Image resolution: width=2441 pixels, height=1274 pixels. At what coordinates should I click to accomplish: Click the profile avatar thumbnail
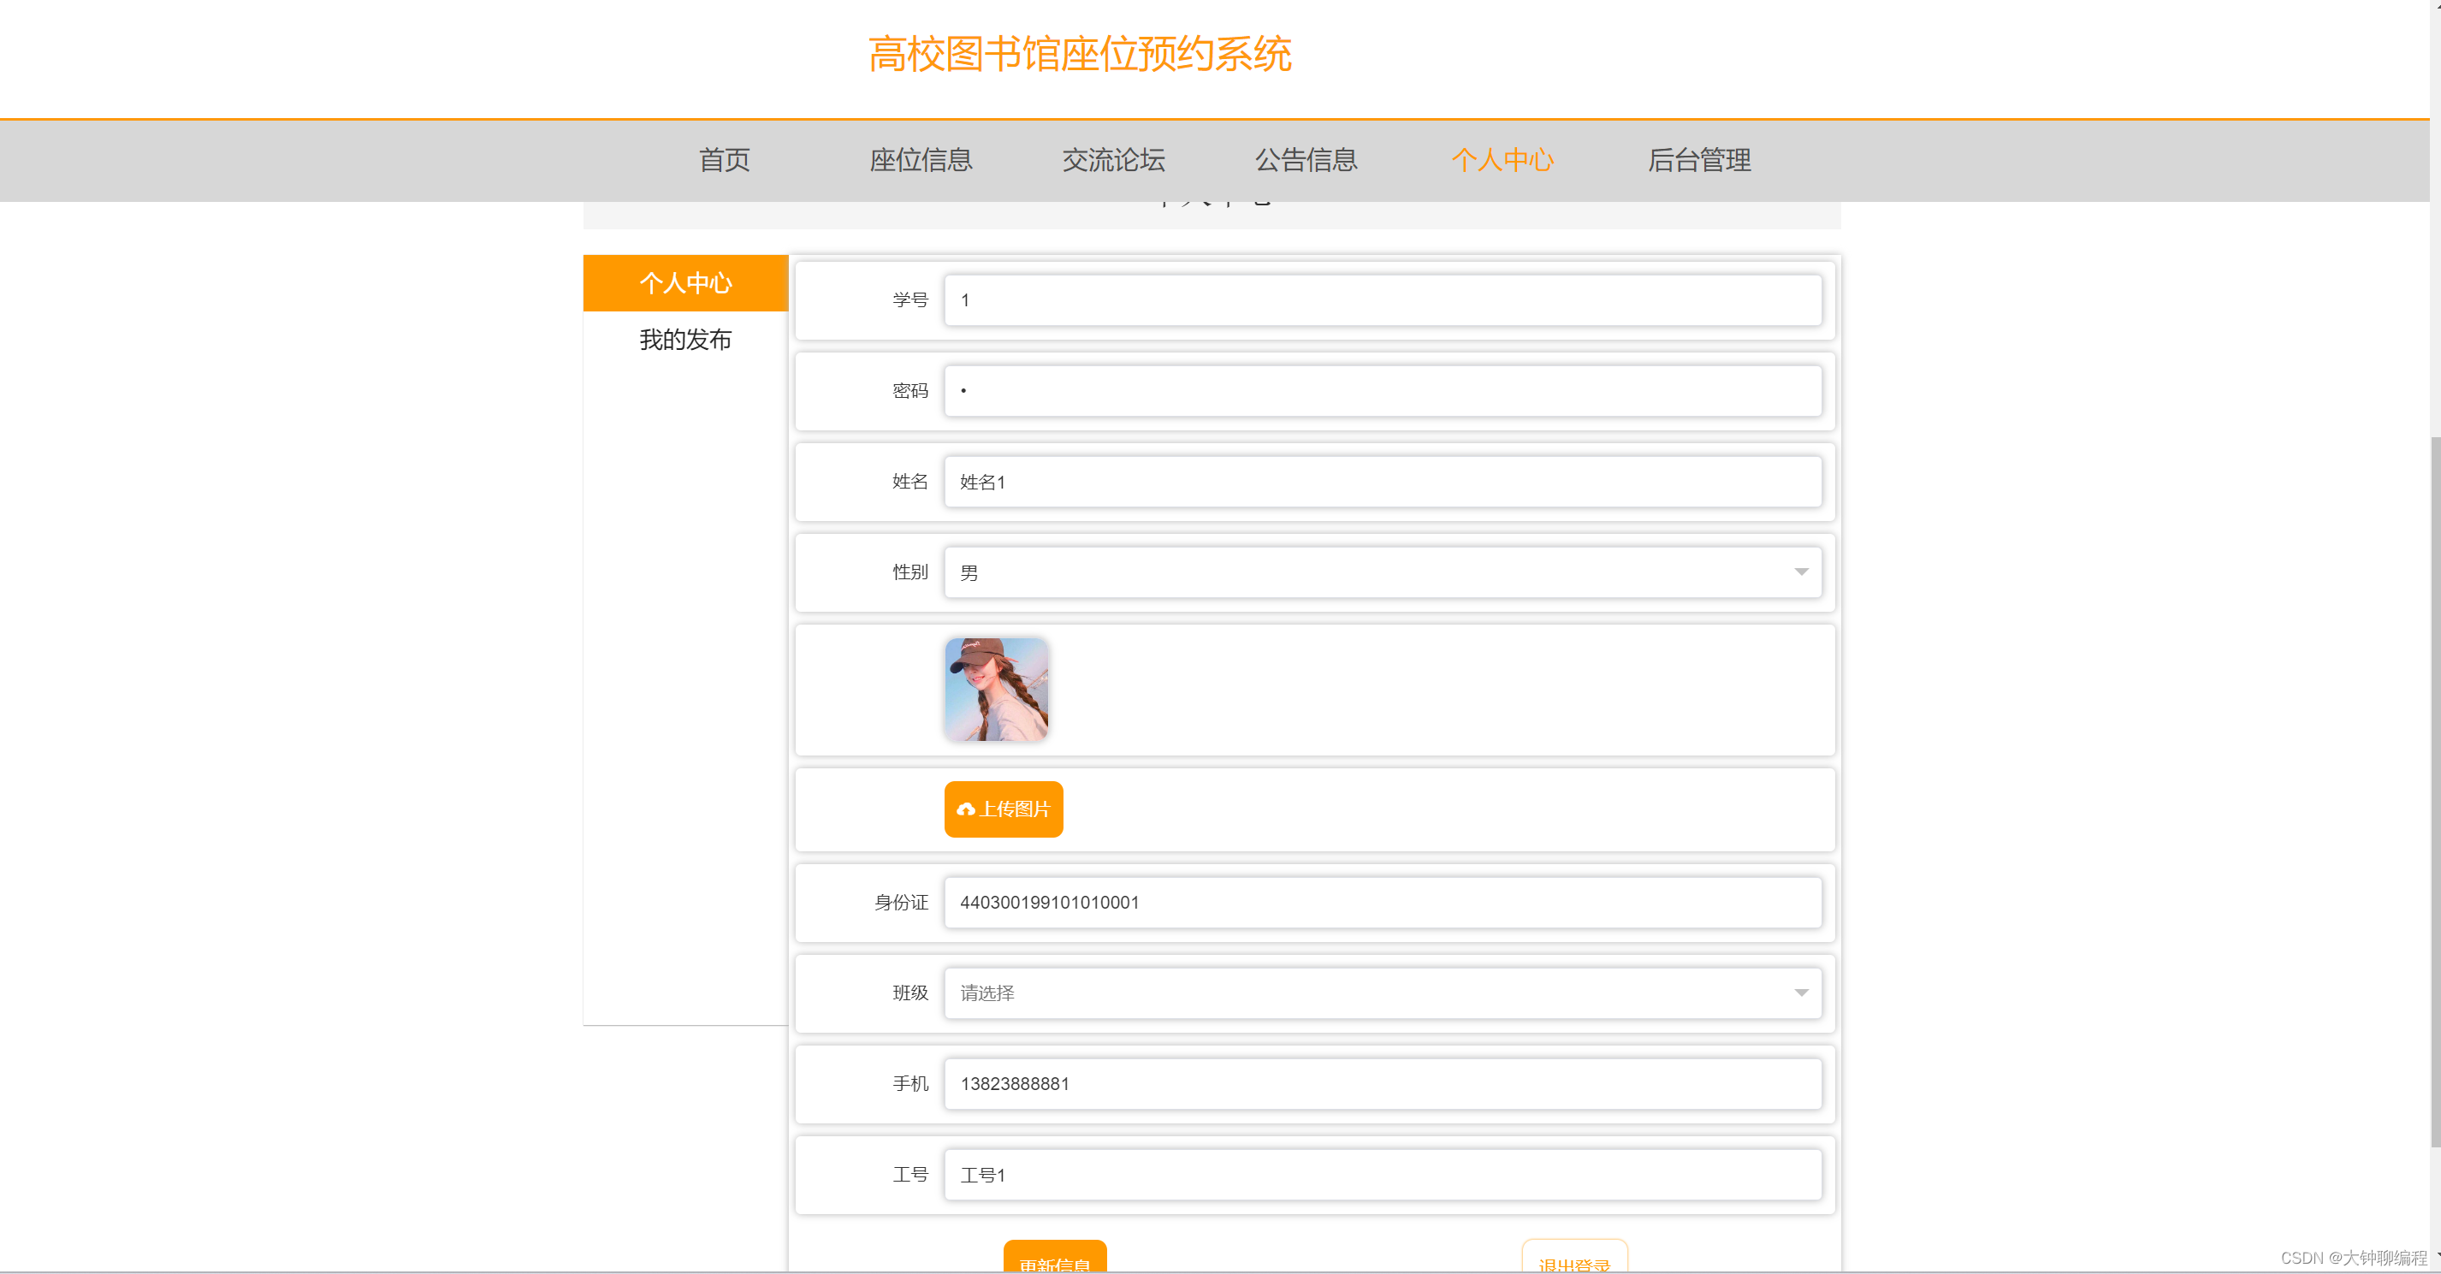[x=996, y=689]
